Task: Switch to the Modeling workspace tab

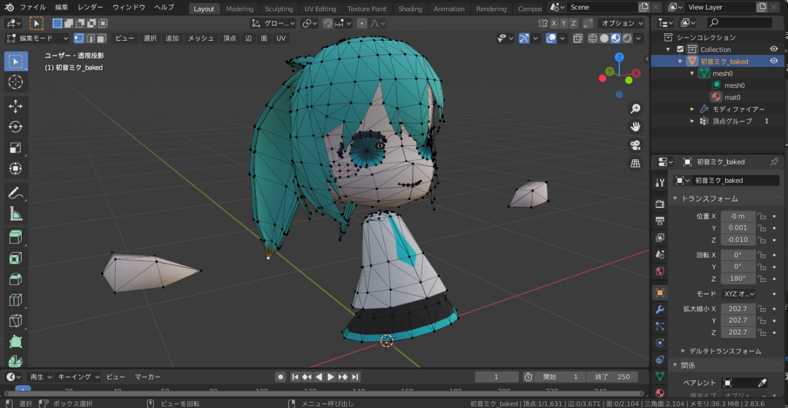Action: (x=240, y=9)
